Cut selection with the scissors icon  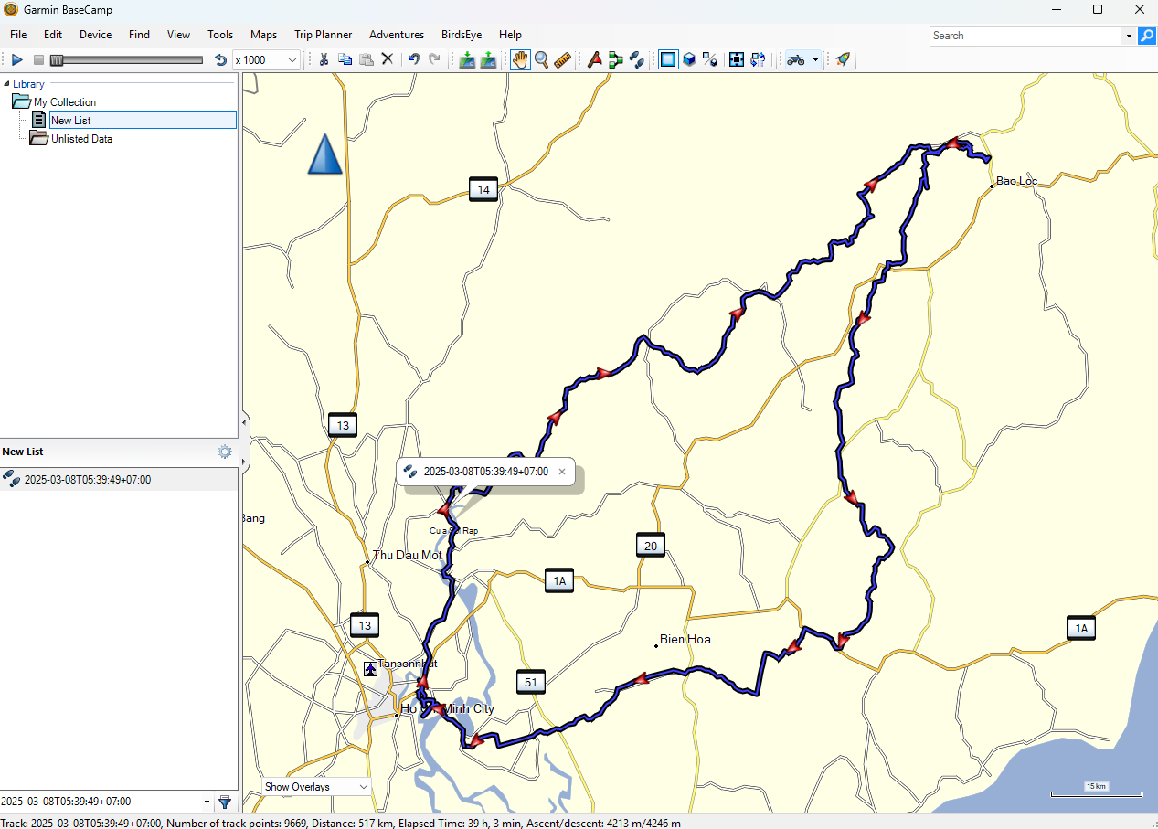click(324, 59)
